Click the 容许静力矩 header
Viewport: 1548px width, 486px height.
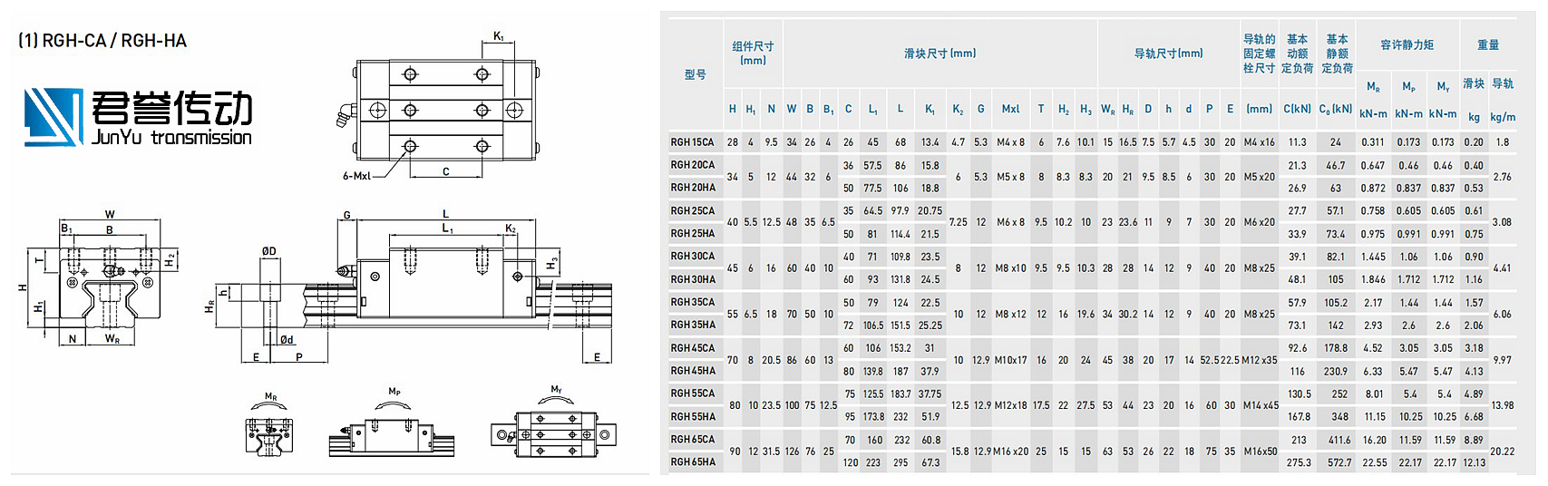[1407, 44]
